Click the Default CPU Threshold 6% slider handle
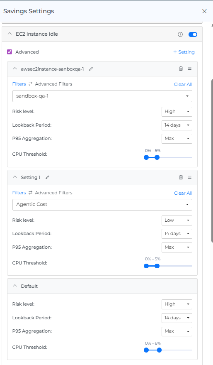This screenshot has width=213, height=365. (159, 350)
